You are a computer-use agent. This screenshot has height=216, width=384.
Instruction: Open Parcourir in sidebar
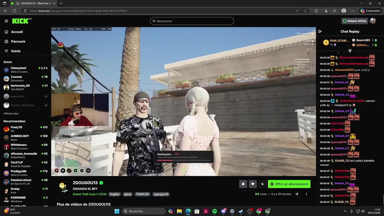(x=18, y=41)
